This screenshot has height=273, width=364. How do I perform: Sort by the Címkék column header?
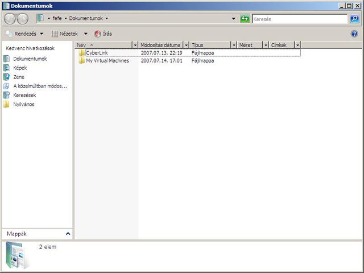point(282,45)
